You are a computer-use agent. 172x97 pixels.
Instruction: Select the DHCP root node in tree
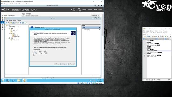9,25
